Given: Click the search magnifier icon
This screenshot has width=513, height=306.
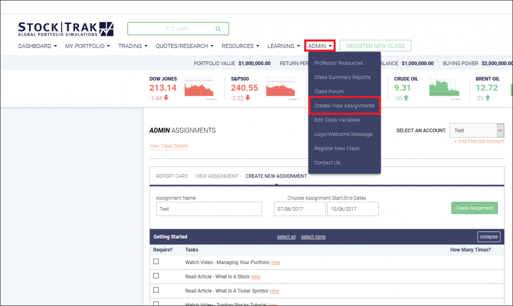Looking at the screenshot, I should pos(218,28).
